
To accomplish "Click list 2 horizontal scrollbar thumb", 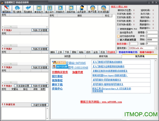I will [x=11, y=45].
